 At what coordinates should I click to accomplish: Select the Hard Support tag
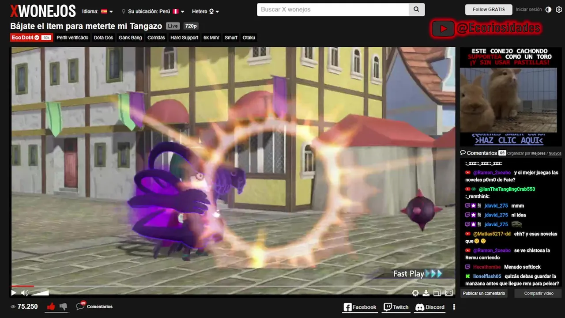[x=184, y=38]
